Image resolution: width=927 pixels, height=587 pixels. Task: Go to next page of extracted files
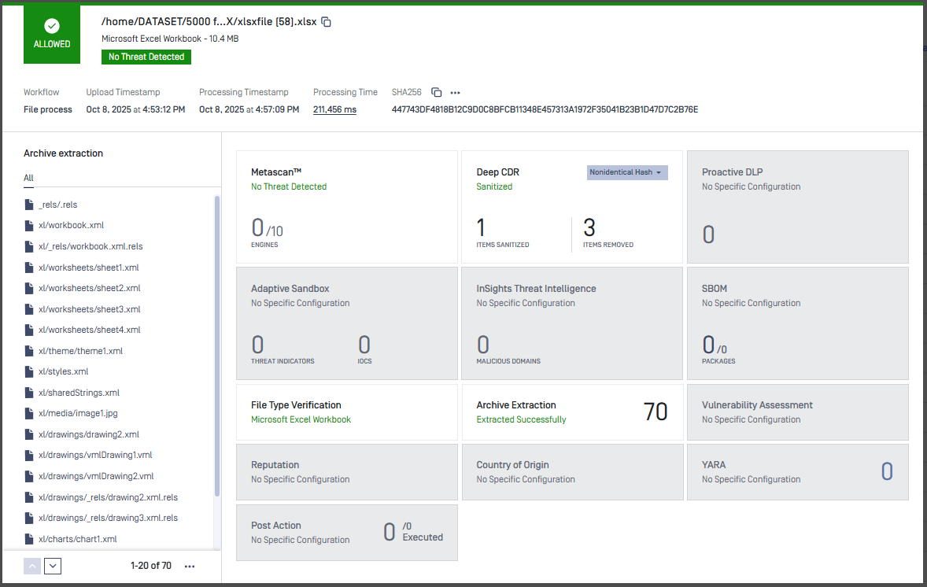[x=53, y=566]
